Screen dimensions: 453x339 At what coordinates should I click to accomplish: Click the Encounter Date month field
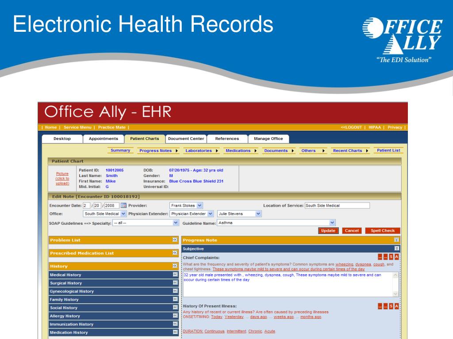[x=86, y=206]
